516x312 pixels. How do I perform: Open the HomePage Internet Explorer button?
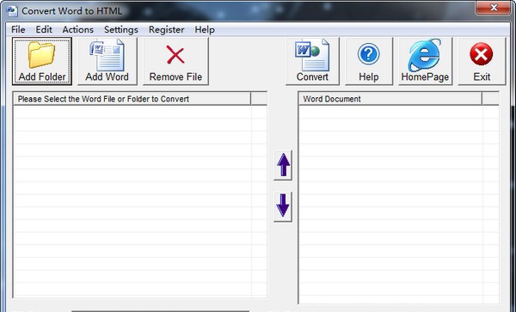(425, 61)
